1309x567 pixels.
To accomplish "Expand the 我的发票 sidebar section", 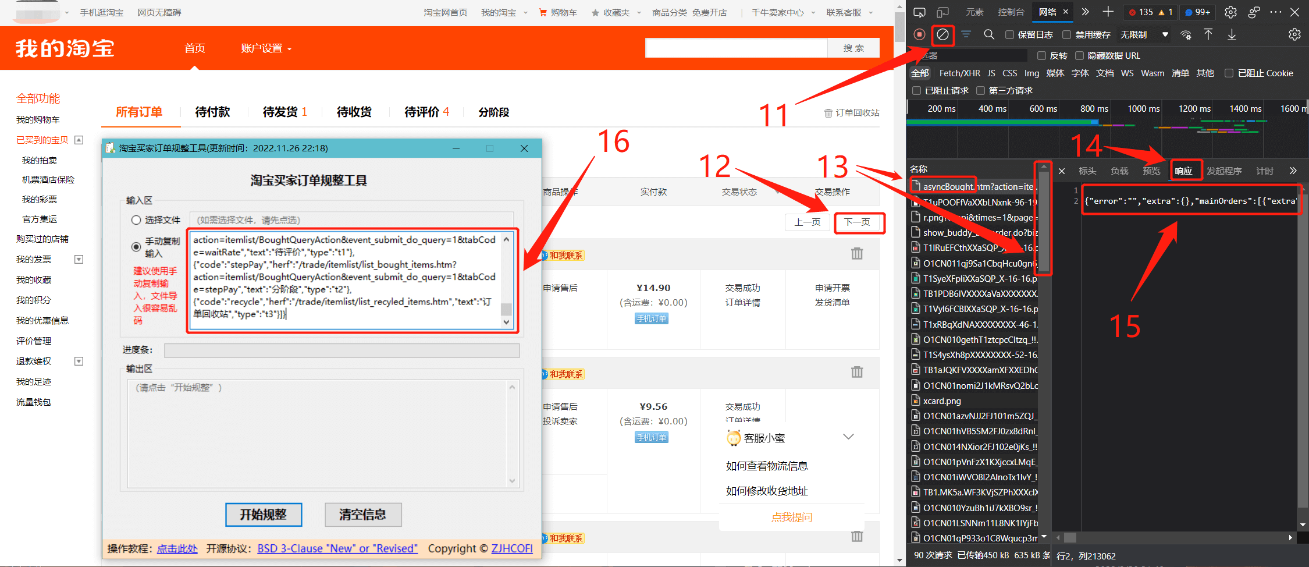I will tap(79, 260).
